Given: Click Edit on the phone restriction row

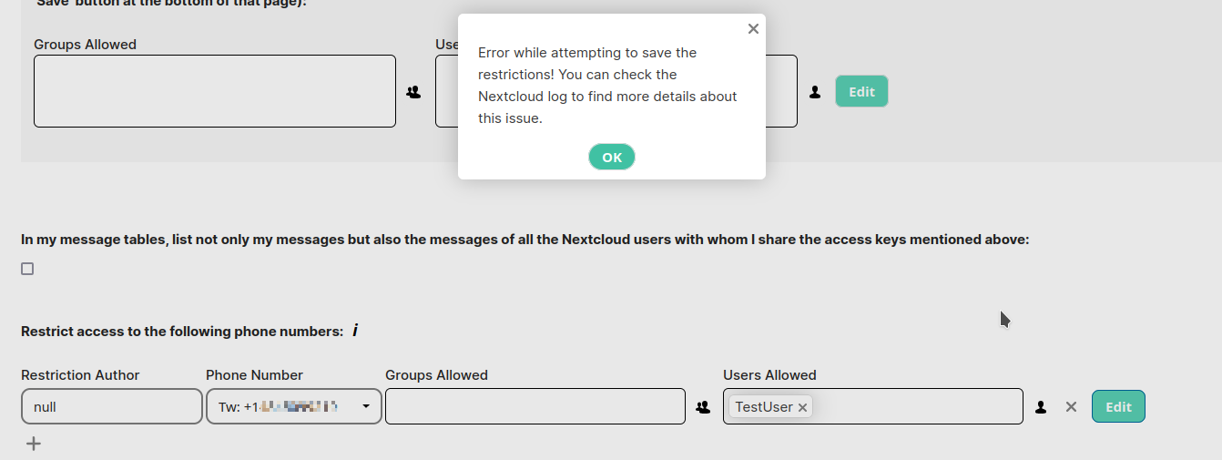Looking at the screenshot, I should pyautogui.click(x=1118, y=406).
